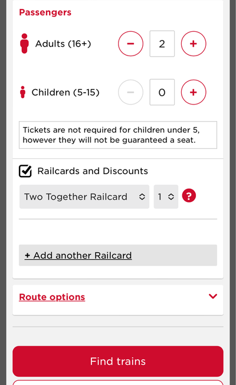Focus the adults count field

(162, 44)
